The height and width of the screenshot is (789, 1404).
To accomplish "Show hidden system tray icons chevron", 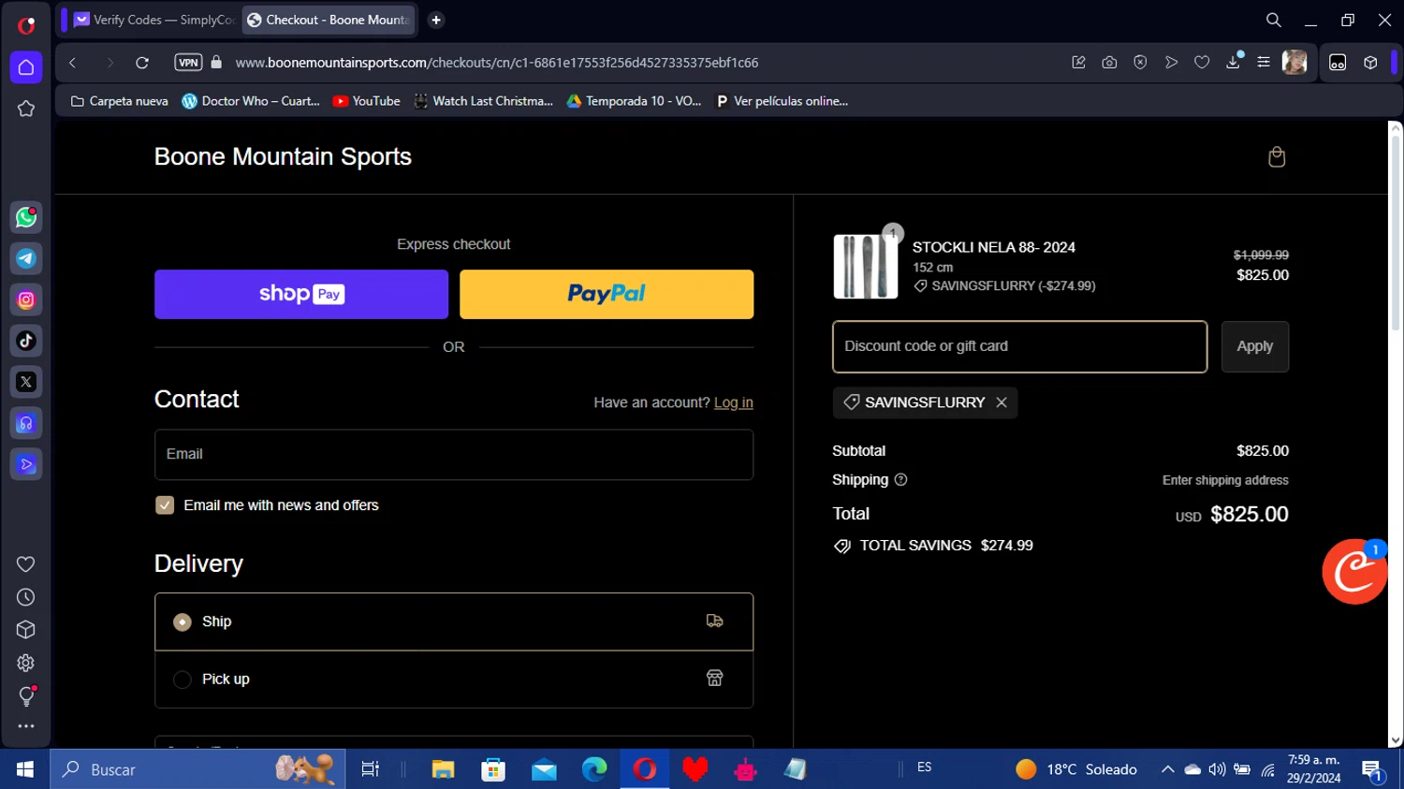I will (x=1167, y=769).
